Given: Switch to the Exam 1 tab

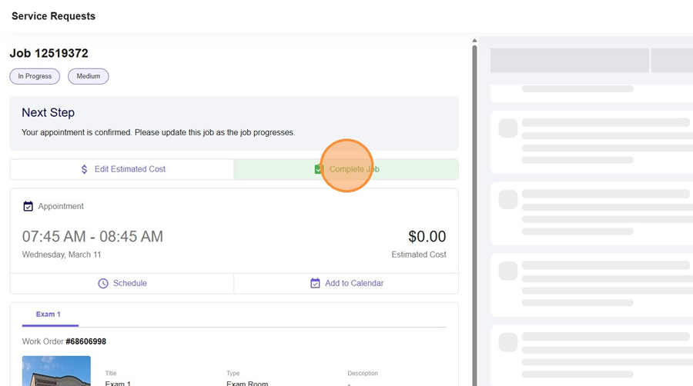Looking at the screenshot, I should pyautogui.click(x=48, y=314).
